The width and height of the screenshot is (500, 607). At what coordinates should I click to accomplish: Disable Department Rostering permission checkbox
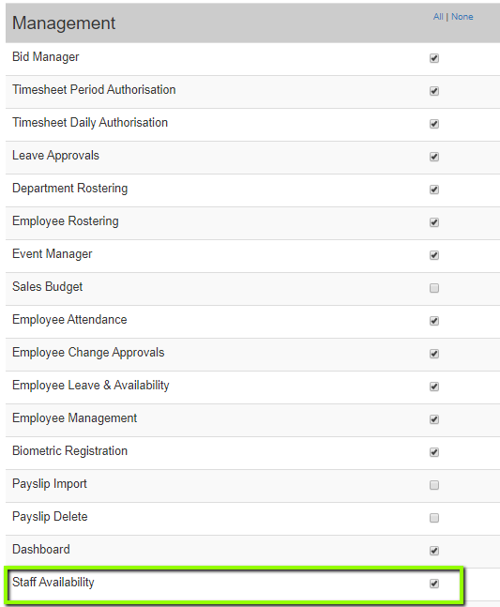coord(433,190)
